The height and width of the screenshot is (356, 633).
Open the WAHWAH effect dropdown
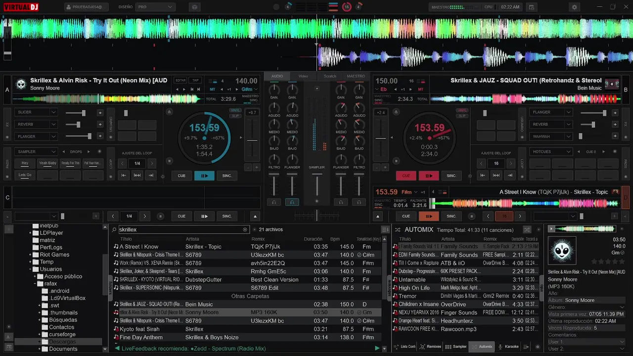(x=551, y=136)
